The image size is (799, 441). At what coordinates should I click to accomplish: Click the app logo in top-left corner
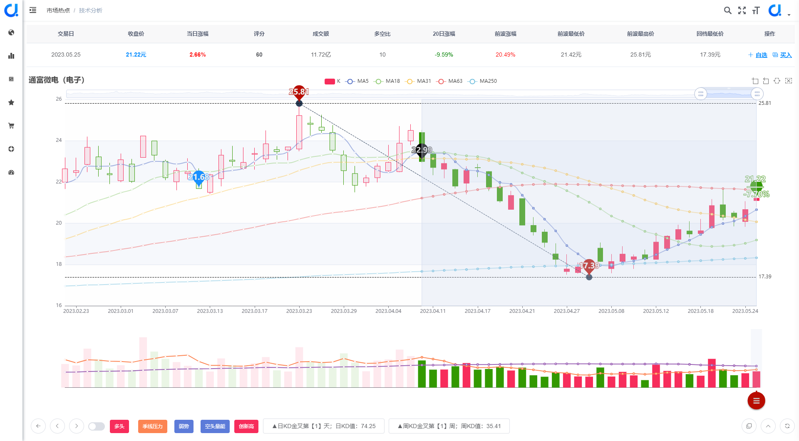coord(11,10)
